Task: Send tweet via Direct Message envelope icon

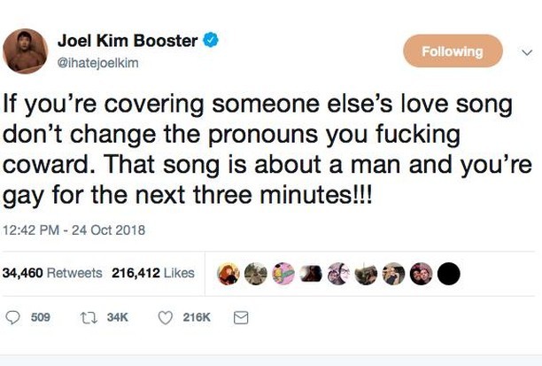Action: 239,317
